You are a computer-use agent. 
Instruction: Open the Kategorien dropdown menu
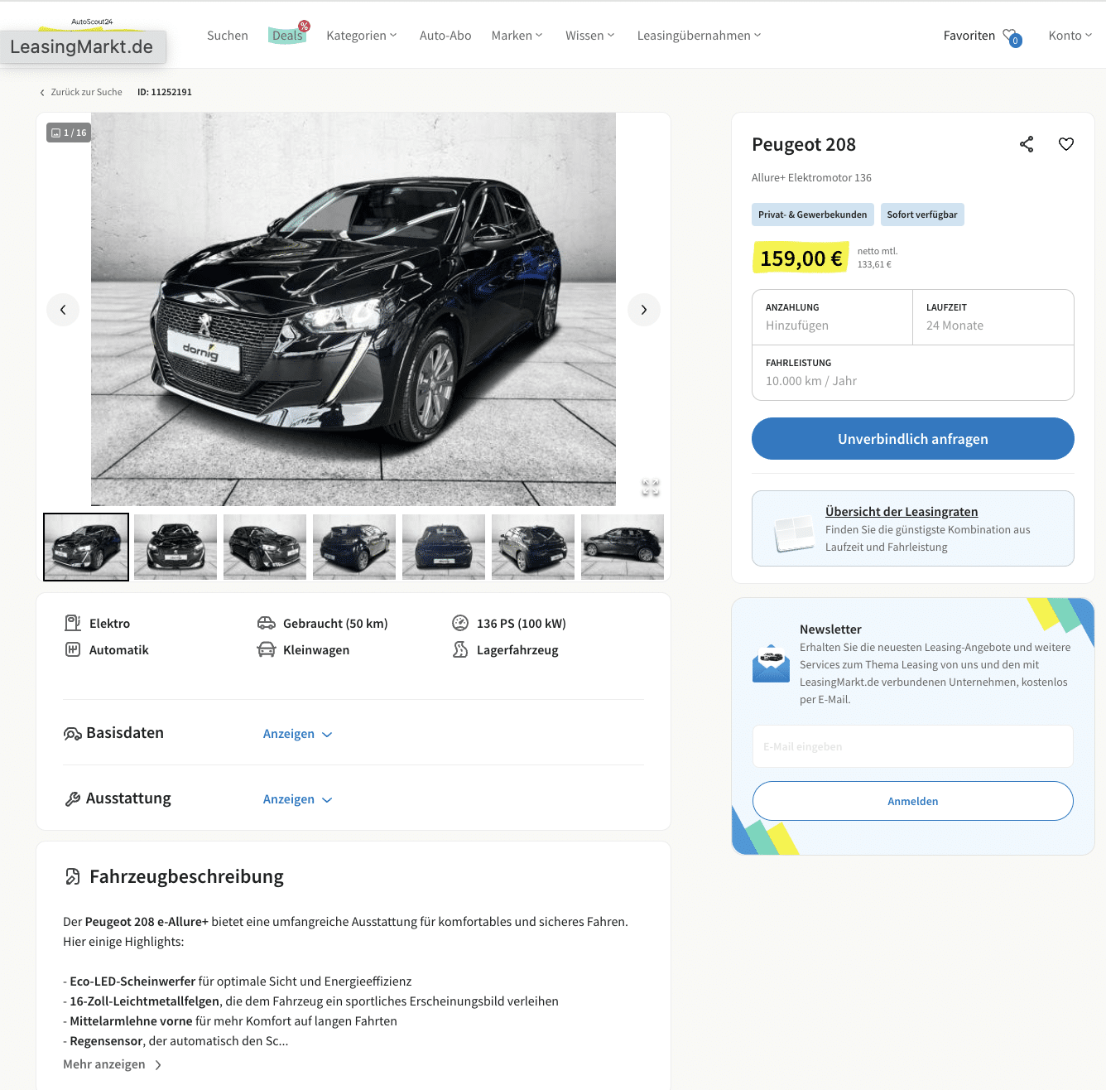[362, 36]
